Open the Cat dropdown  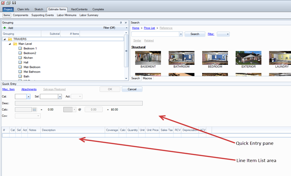[x=28, y=97]
